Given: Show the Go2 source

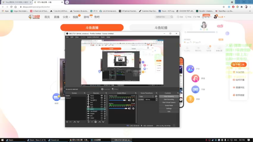Looking at the screenshot, I should pyautogui.click(x=102, y=105).
